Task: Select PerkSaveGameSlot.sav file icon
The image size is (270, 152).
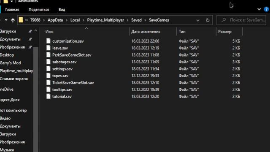Action: coord(49,55)
